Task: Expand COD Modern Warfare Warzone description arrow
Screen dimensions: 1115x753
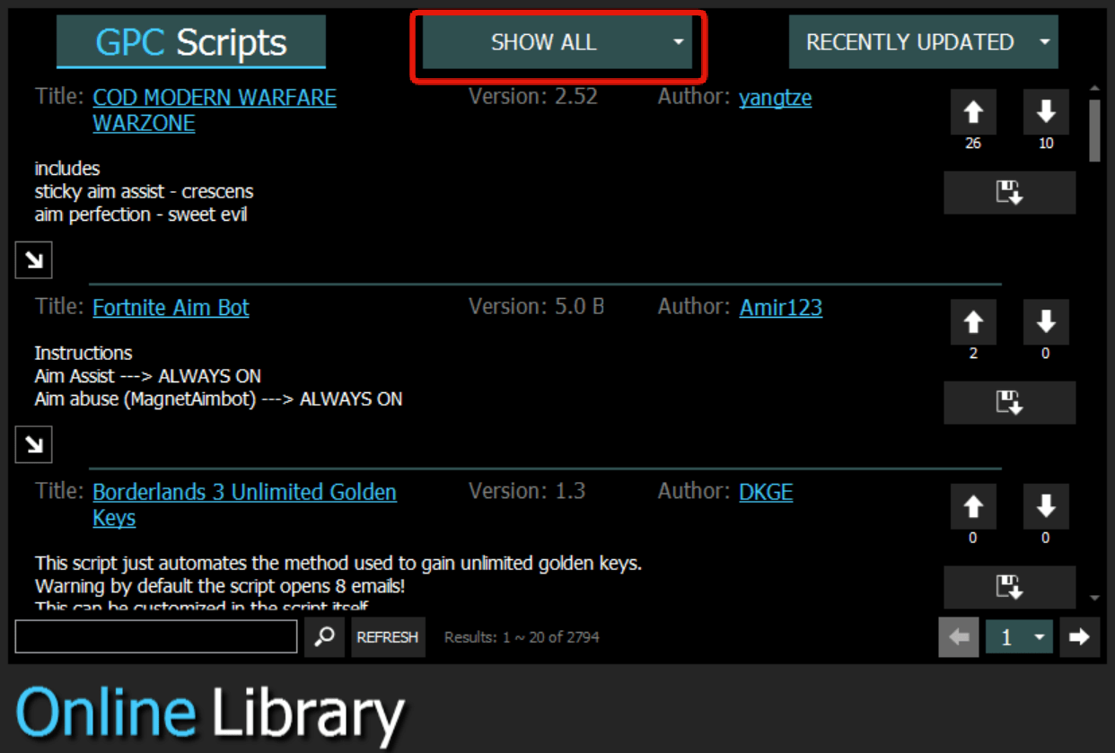Action: pyautogui.click(x=34, y=260)
